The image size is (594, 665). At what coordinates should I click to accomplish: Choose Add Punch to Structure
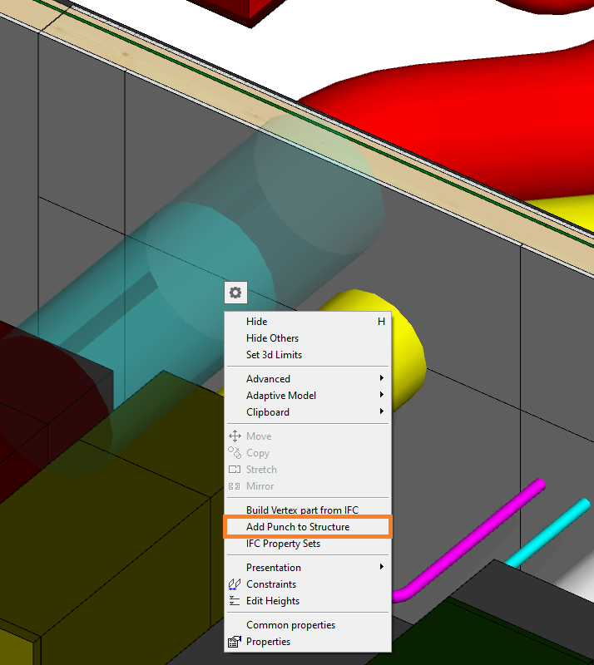298,527
